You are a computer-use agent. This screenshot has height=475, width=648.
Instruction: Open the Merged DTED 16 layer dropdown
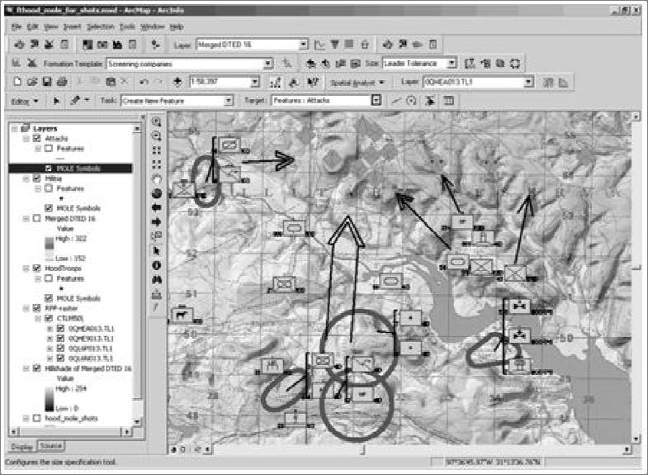click(303, 45)
